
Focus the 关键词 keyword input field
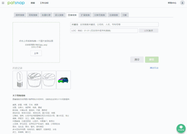114,25
